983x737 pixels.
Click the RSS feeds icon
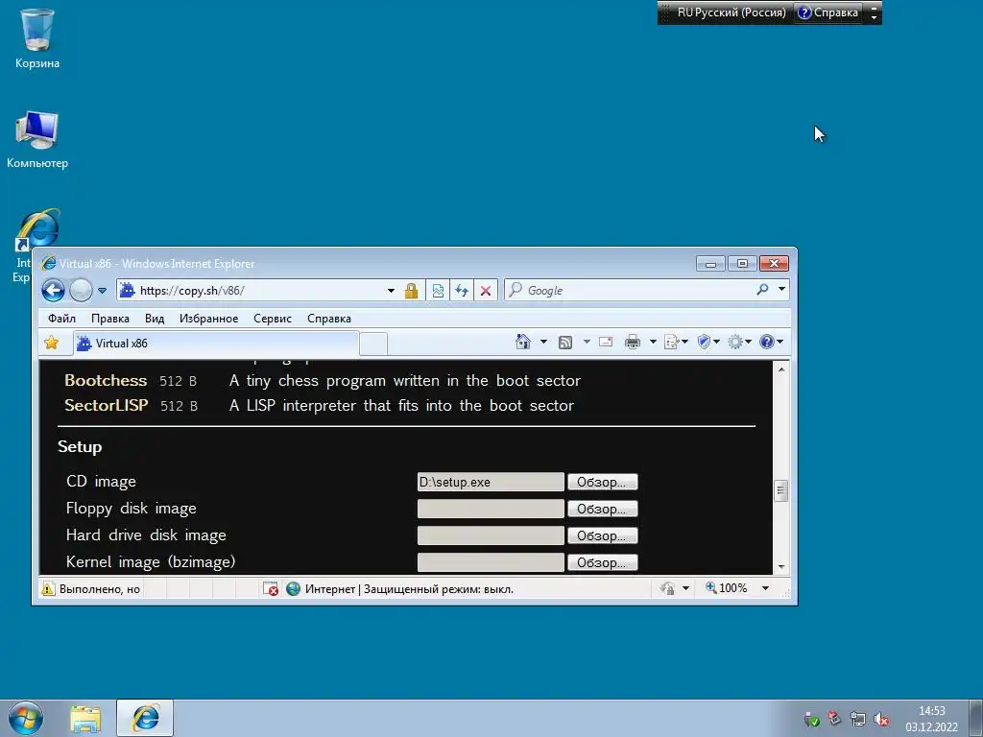tap(565, 343)
